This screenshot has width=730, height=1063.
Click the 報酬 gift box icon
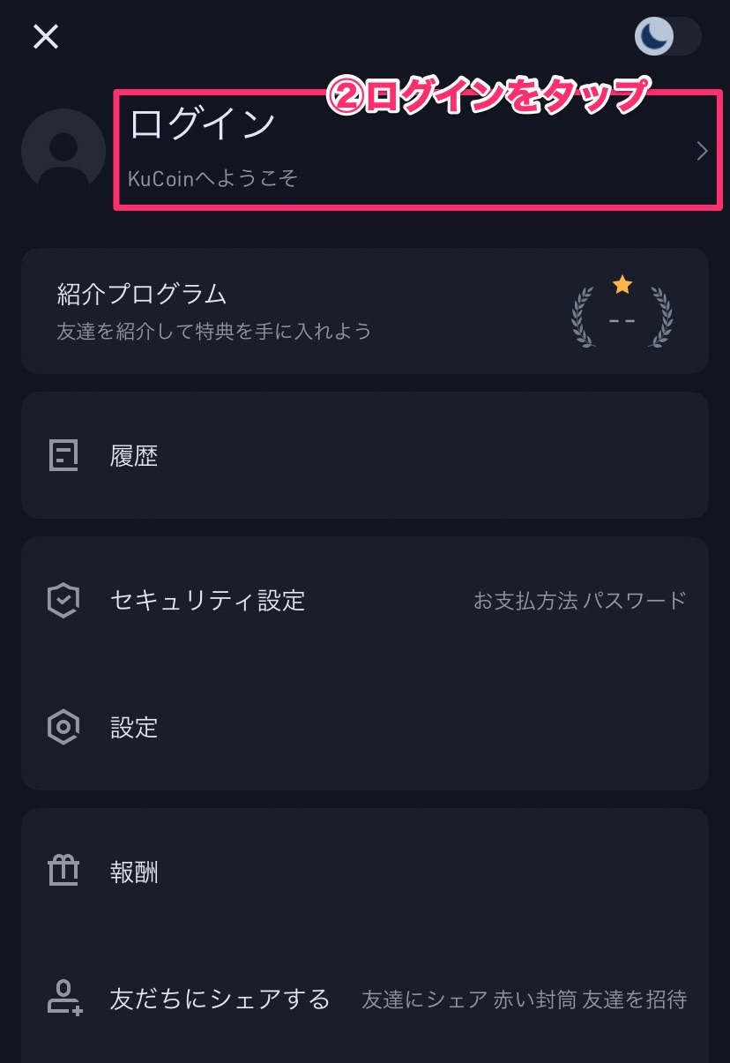tap(63, 872)
